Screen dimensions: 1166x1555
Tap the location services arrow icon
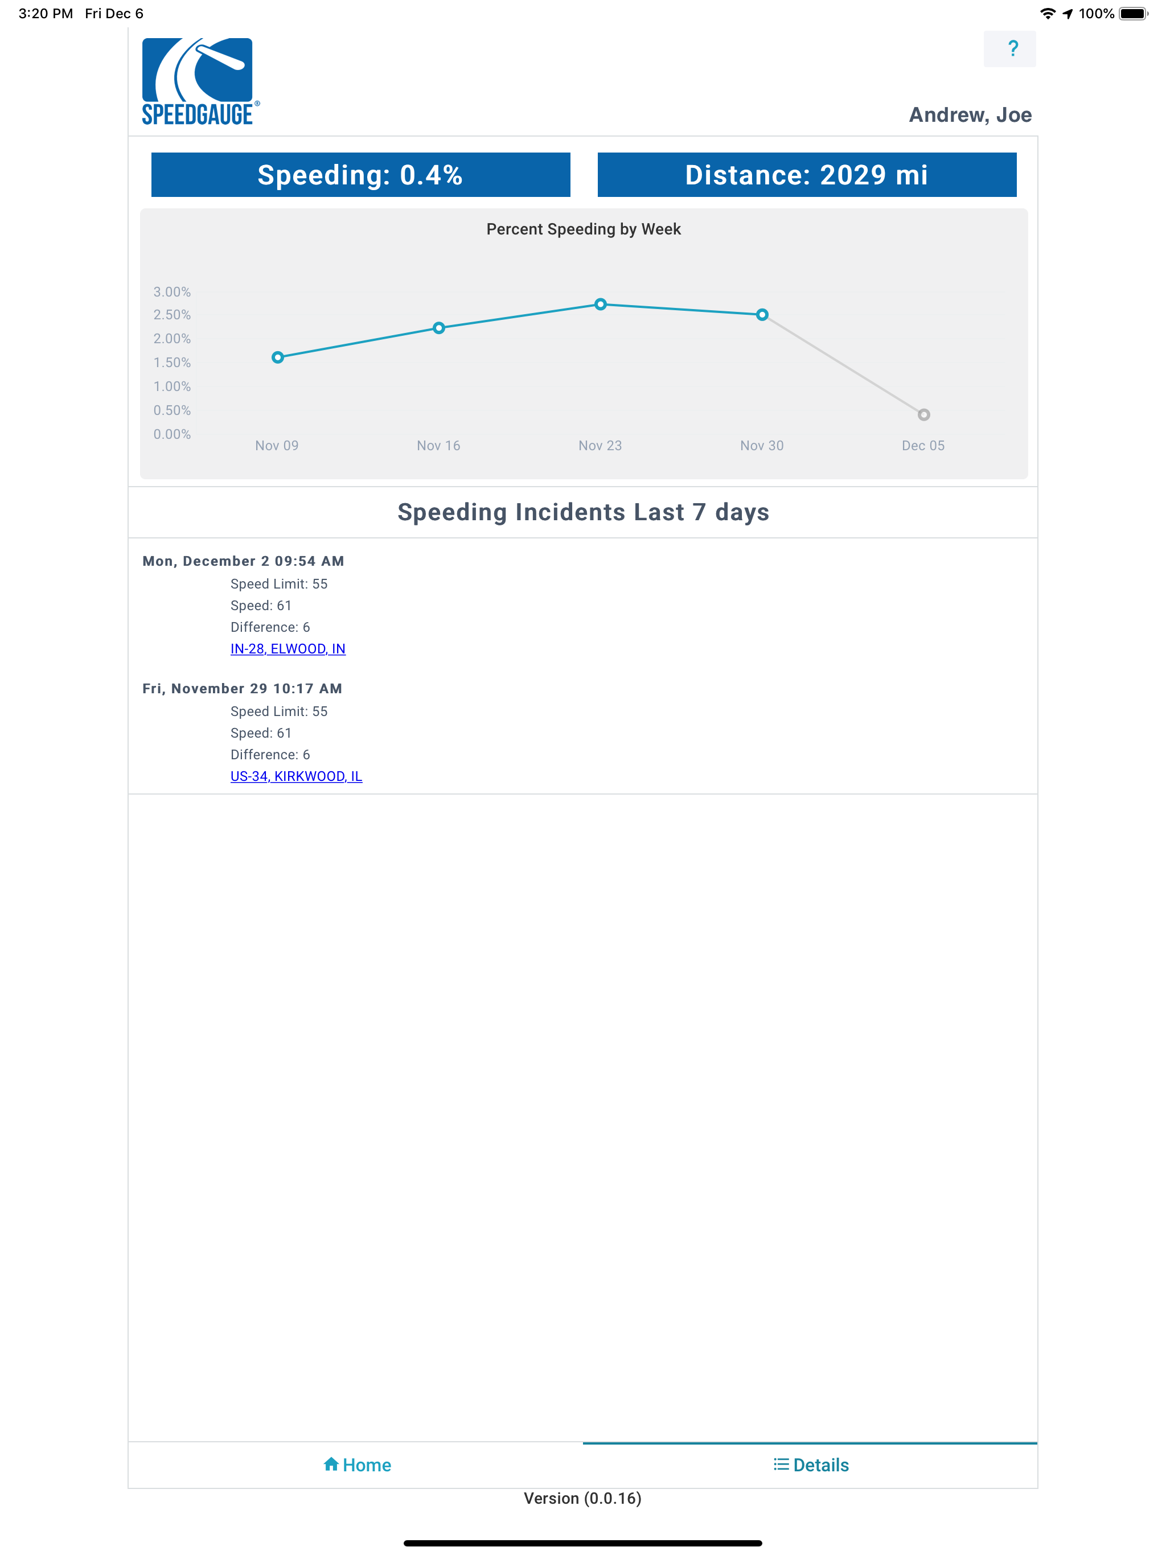click(x=1068, y=13)
